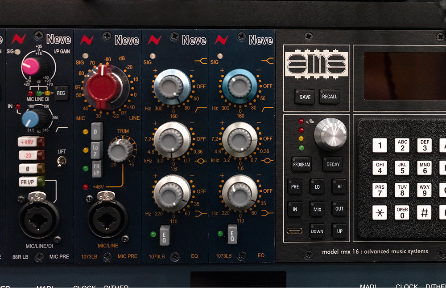The height and width of the screenshot is (288, 446).
Task: Tap keypad key JKL 5
Action: [x=402, y=167]
